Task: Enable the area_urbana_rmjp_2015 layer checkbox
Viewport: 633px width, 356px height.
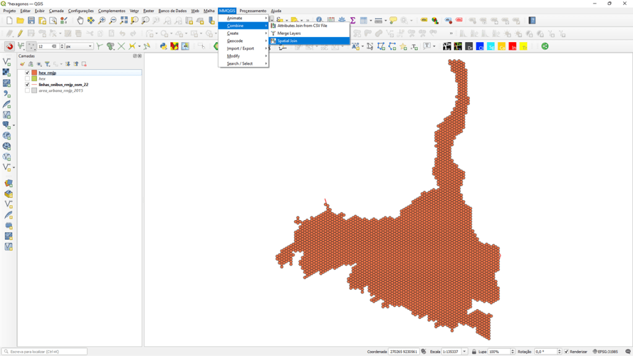Action: pos(27,91)
